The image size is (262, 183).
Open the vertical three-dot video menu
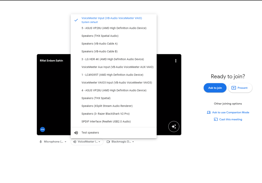[x=176, y=61]
